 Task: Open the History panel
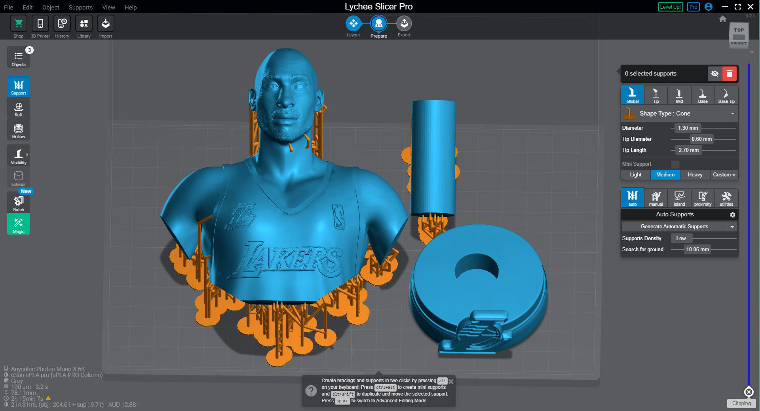point(62,23)
